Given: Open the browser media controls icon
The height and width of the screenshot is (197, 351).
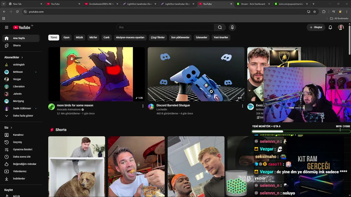Looking at the screenshot, I should tap(333, 12).
